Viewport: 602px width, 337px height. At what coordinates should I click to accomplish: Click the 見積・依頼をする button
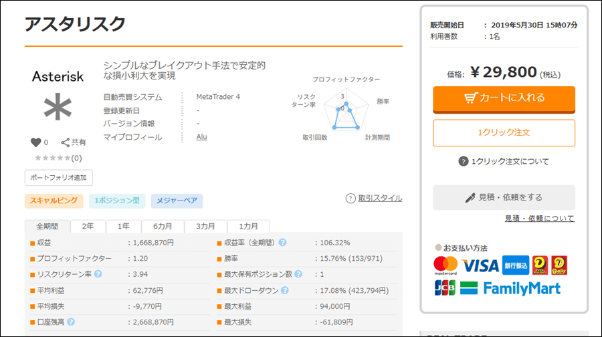pyautogui.click(x=504, y=197)
